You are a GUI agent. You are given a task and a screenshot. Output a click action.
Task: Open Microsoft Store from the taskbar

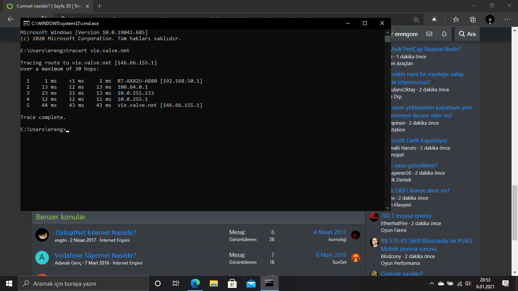(x=232, y=283)
